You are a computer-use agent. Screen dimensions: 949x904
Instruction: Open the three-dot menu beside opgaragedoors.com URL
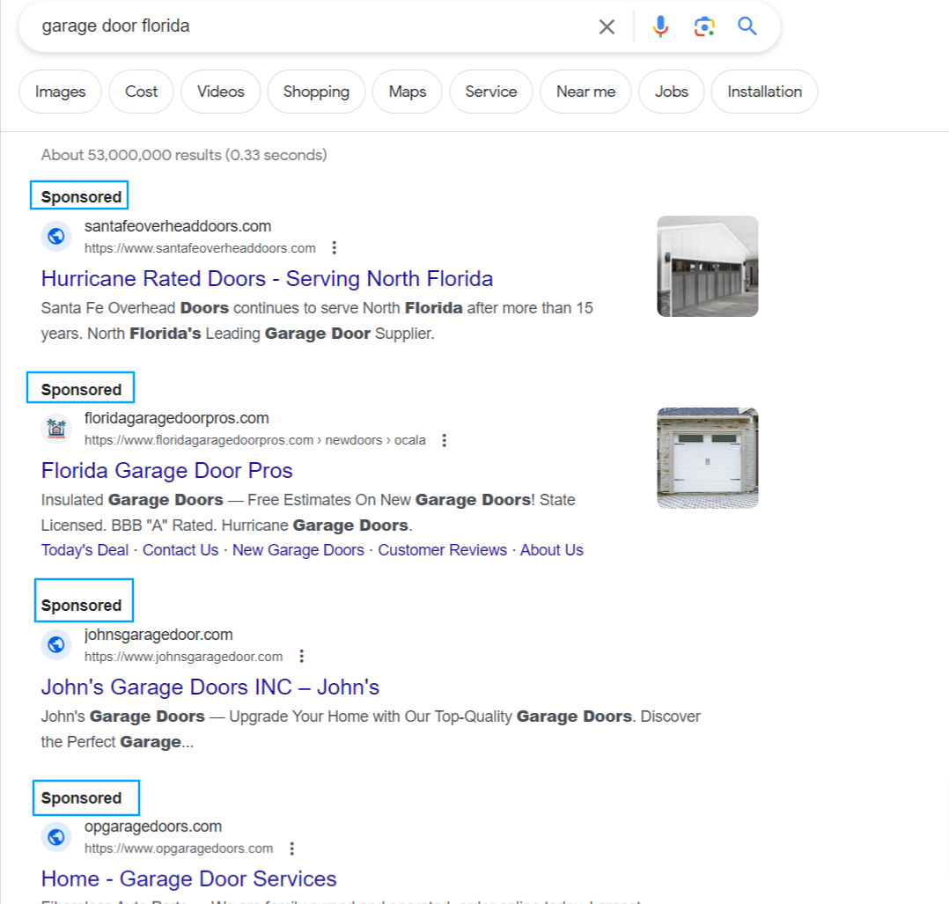(x=291, y=849)
